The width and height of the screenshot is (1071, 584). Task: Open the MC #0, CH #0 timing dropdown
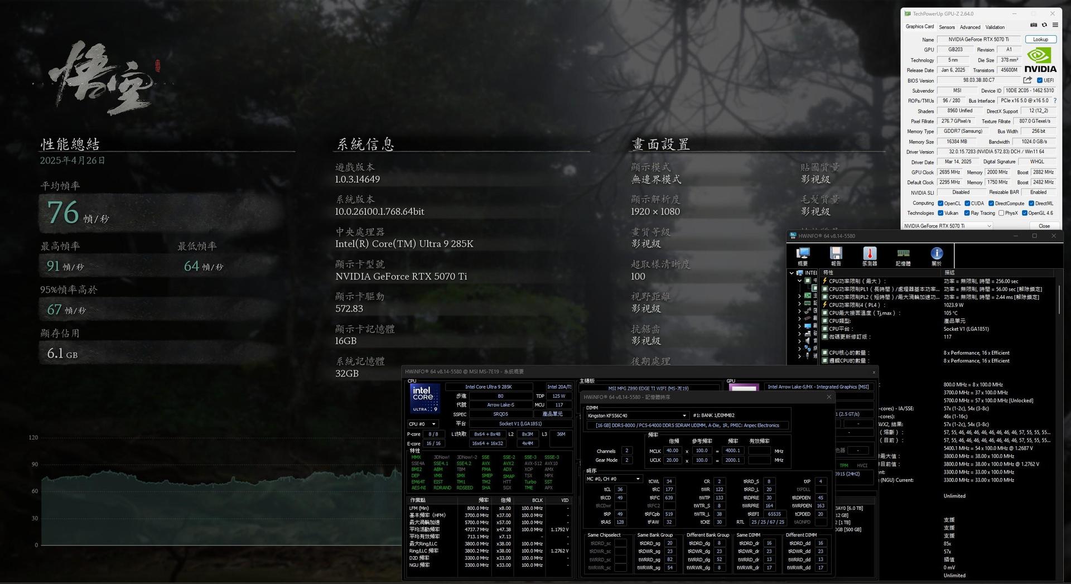(x=614, y=479)
